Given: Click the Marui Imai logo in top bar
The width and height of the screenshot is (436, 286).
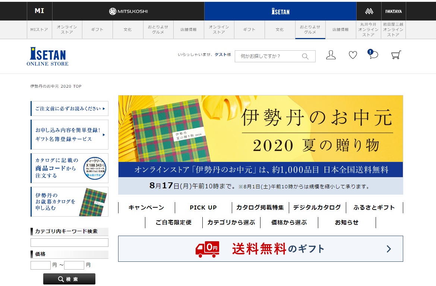Looking at the screenshot, I should [369, 11].
